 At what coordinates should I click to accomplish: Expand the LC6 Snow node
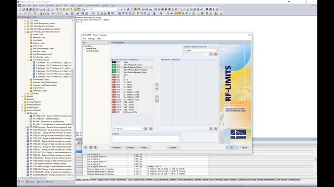click(25, 94)
